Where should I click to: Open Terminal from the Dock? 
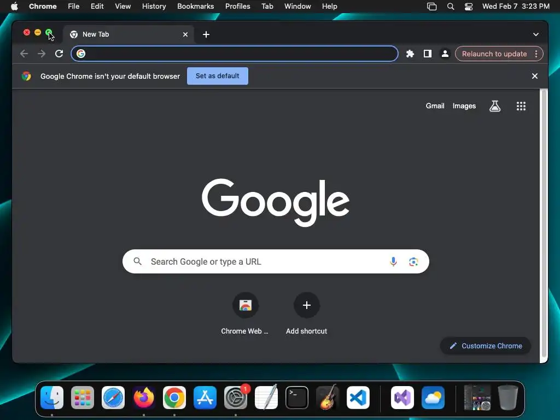pyautogui.click(x=297, y=398)
